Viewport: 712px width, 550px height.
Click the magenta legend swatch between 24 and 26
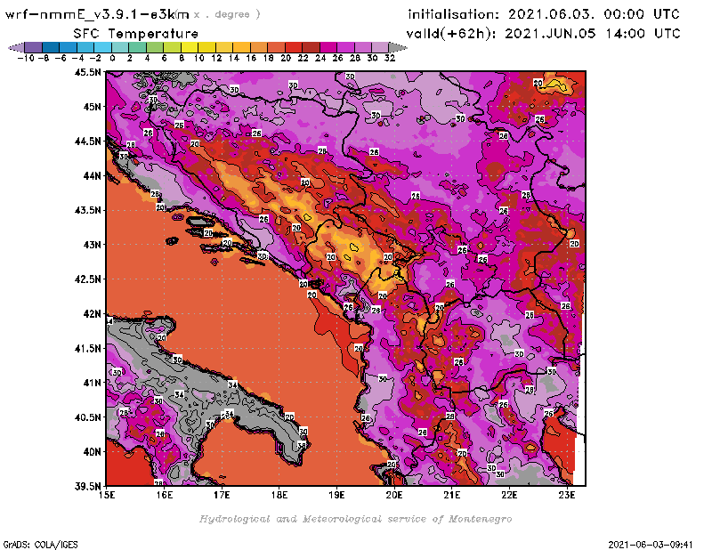(328, 47)
